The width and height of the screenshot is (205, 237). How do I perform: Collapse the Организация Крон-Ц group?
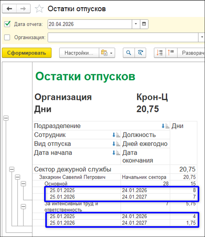[x=6, y=118]
